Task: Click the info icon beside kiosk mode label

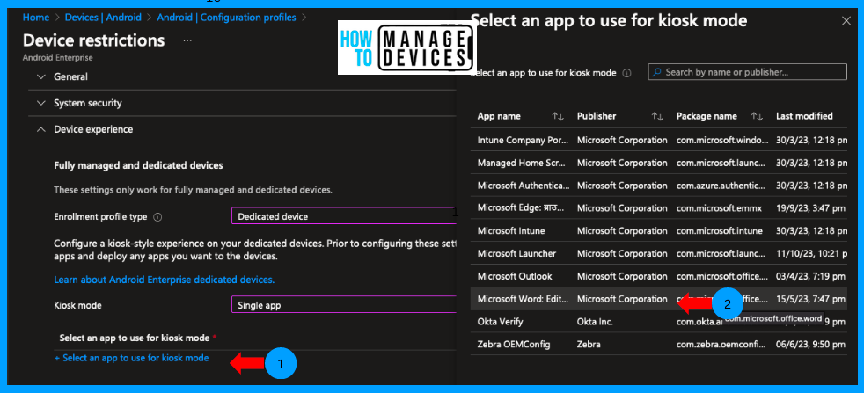Action: pyautogui.click(x=626, y=73)
